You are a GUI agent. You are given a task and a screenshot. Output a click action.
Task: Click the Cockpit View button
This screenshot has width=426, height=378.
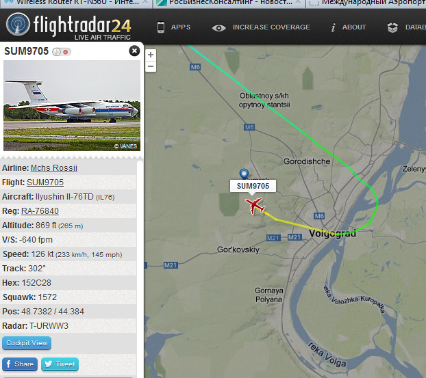tap(27, 343)
